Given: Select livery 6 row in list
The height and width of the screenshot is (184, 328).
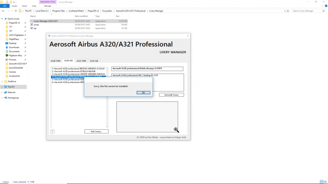Looking at the screenshot, I should [68, 82].
